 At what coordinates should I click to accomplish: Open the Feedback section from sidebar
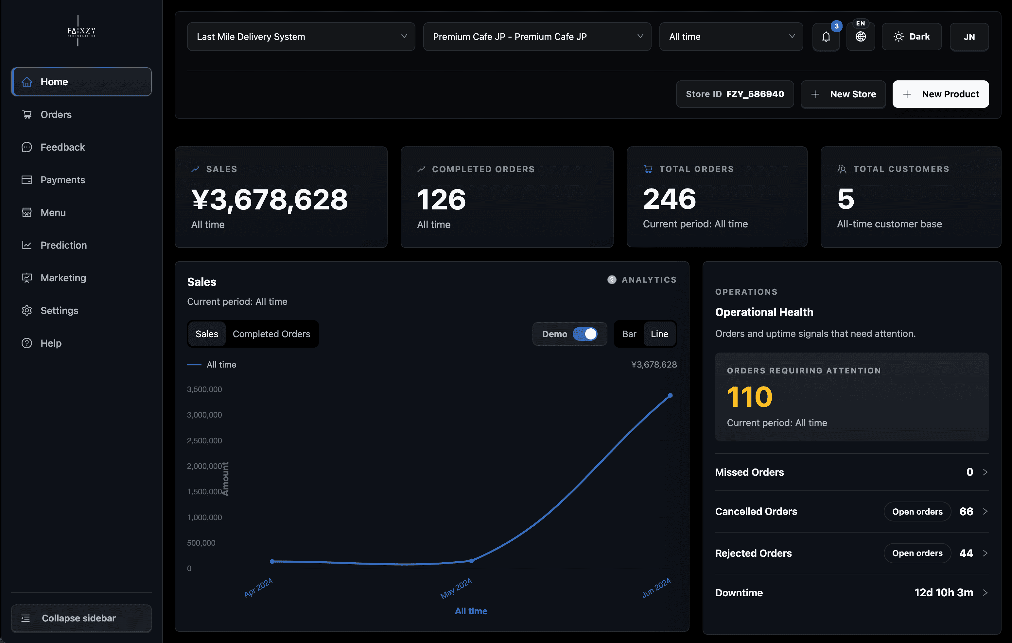click(27, 147)
